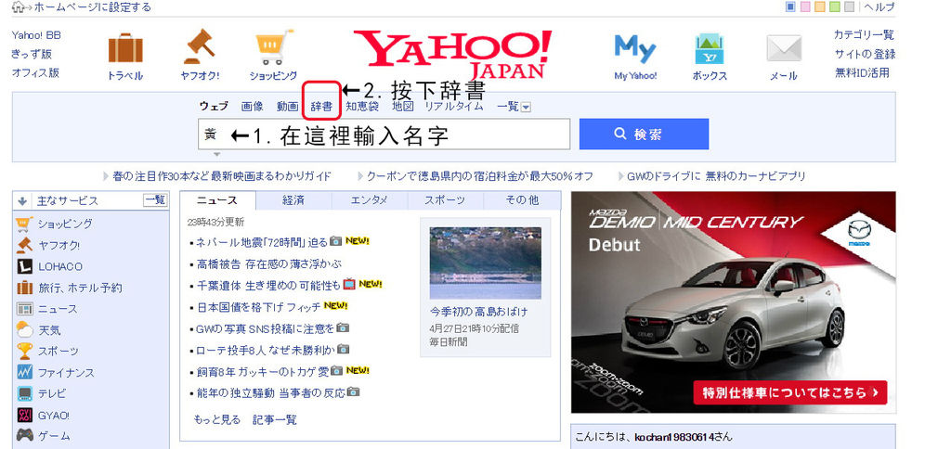
Task: Switch to the エンタメ news tab
Action: 370,200
